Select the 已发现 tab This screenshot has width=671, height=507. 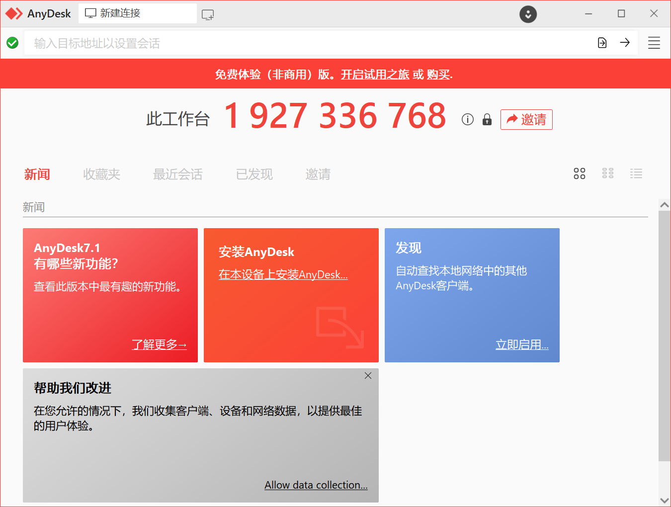[254, 174]
